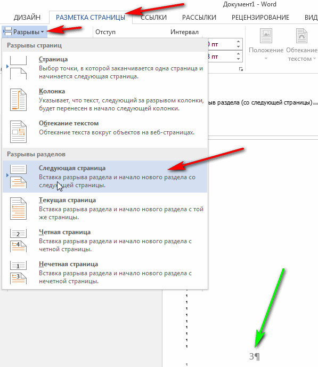
Task: Click the Колонка column break icon
Action: (18, 100)
